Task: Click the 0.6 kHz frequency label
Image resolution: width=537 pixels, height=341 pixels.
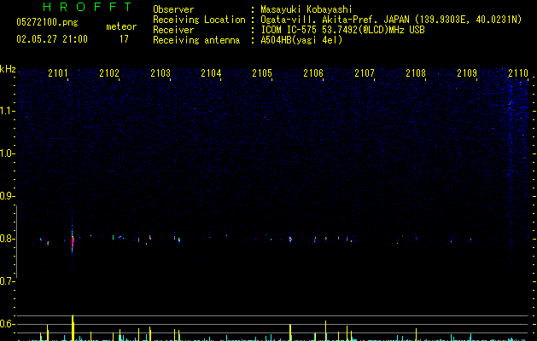Action: 8,324
